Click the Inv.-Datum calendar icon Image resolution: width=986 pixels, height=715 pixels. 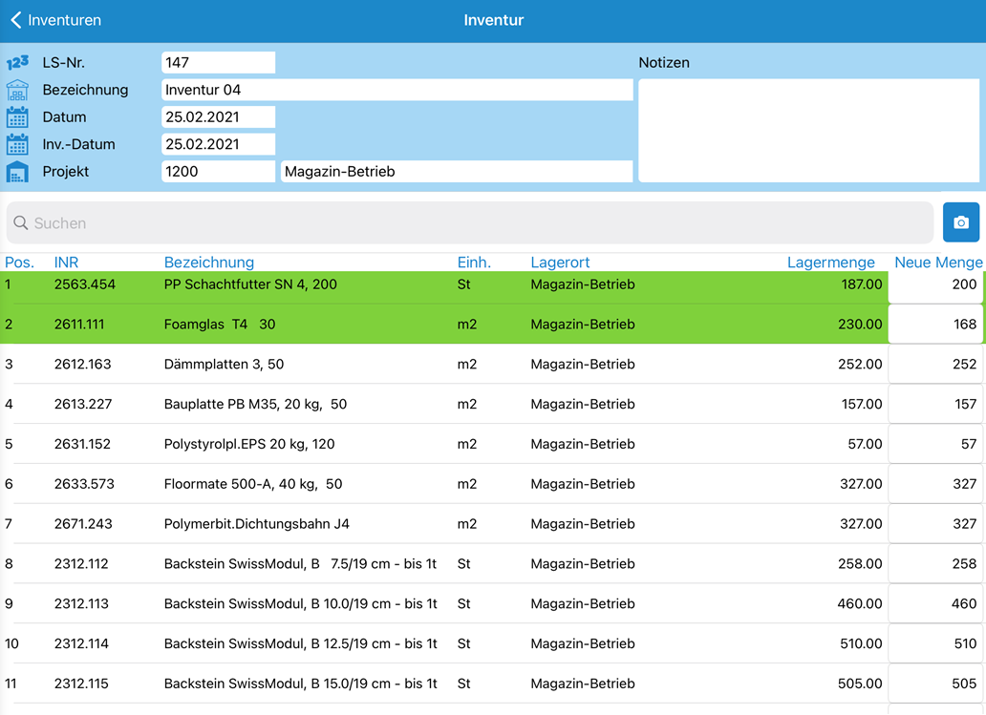(17, 144)
